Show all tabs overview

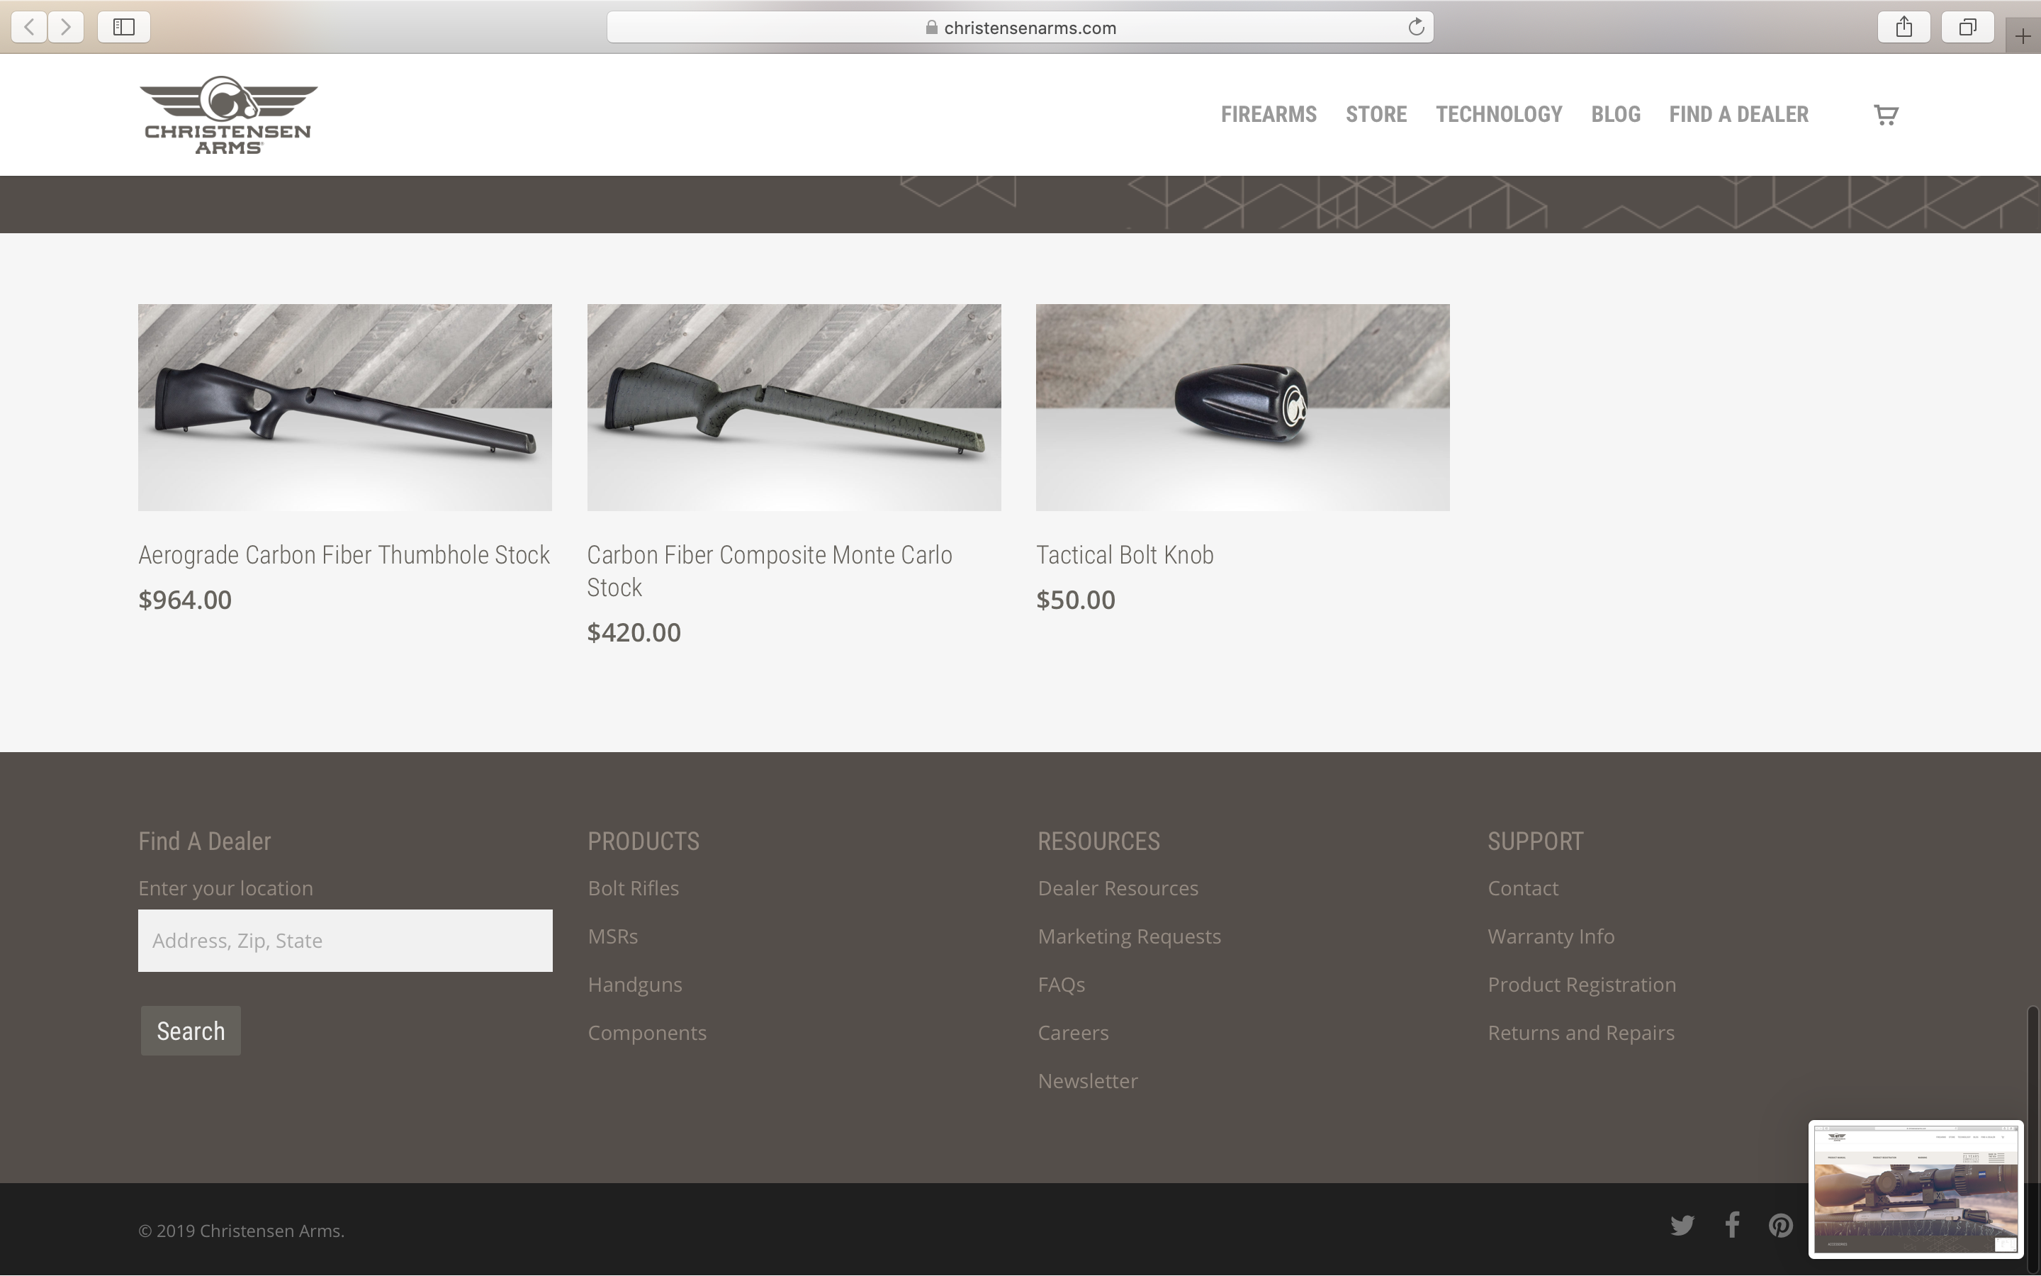[1967, 27]
